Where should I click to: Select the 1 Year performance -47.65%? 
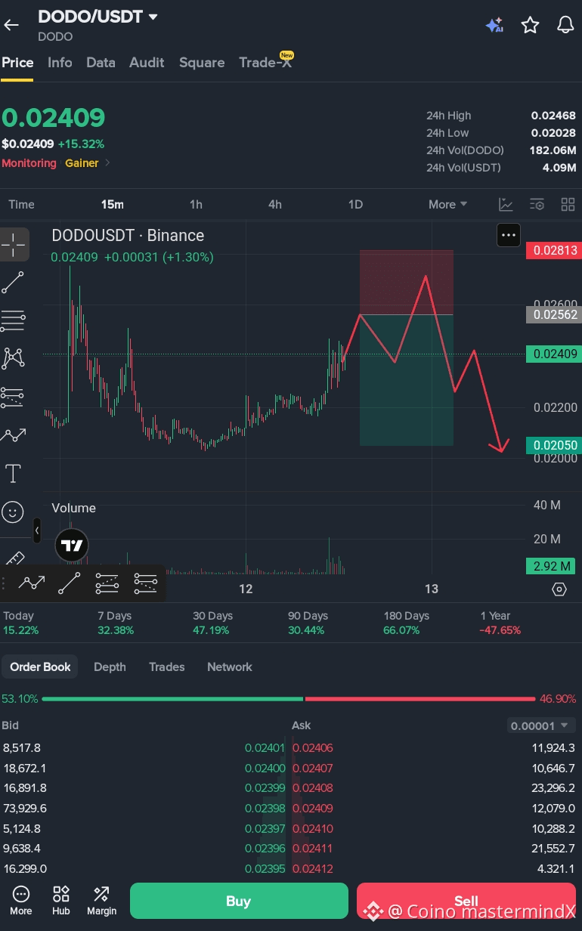point(500,623)
